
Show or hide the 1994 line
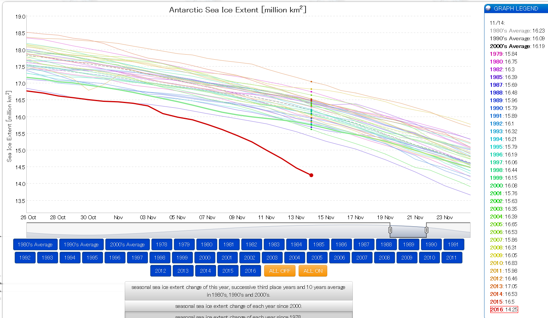coord(70,258)
